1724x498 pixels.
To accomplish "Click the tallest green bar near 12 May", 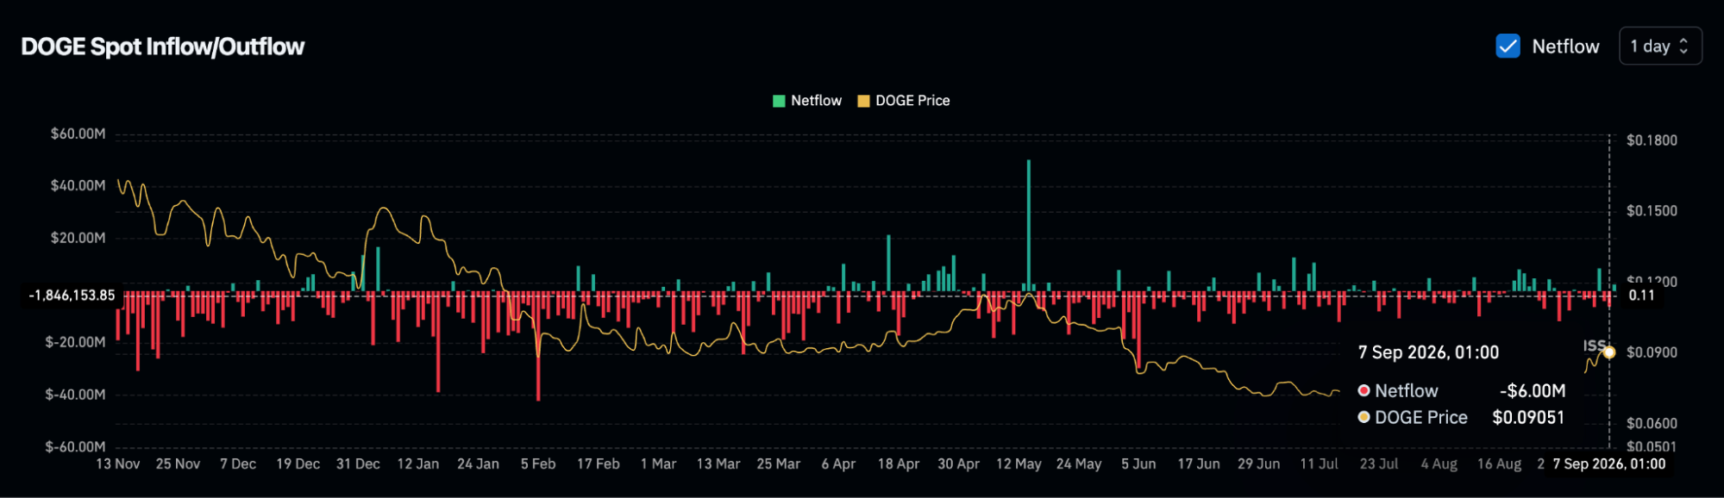I will tap(1028, 224).
